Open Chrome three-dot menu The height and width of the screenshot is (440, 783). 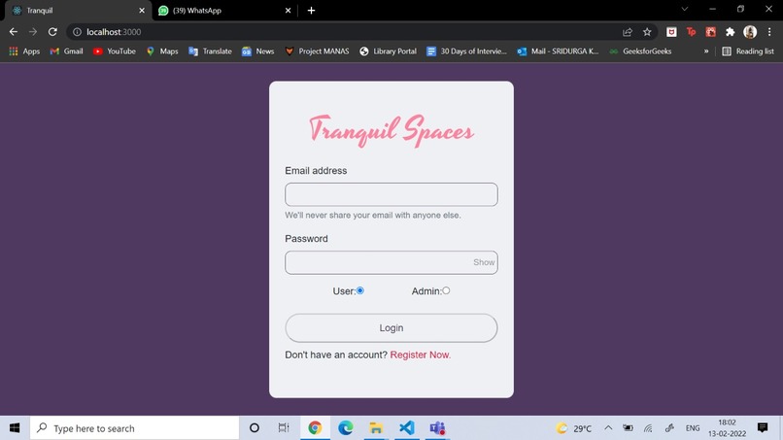click(769, 32)
